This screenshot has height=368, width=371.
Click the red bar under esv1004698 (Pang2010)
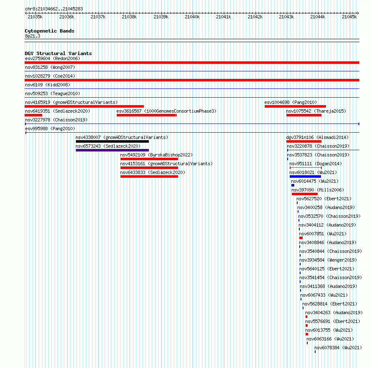(x=295, y=106)
